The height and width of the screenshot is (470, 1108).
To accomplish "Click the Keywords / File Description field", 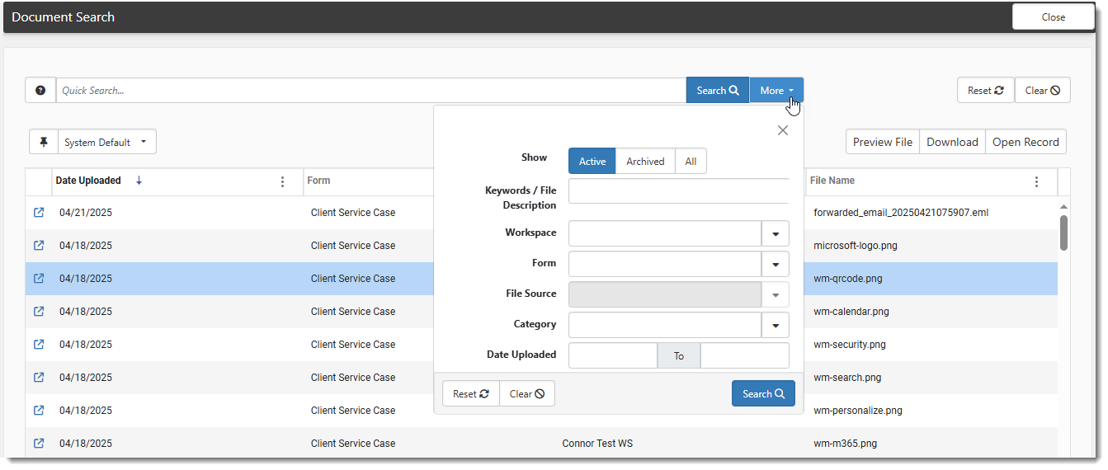I will pos(678,191).
